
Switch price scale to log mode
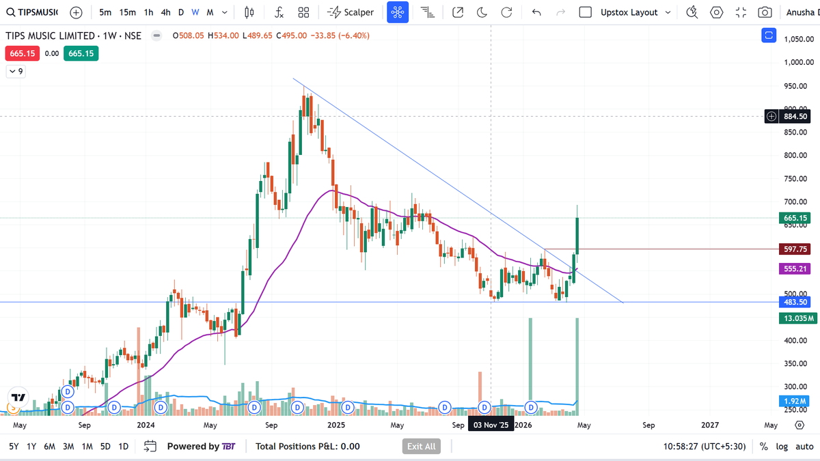coord(781,446)
